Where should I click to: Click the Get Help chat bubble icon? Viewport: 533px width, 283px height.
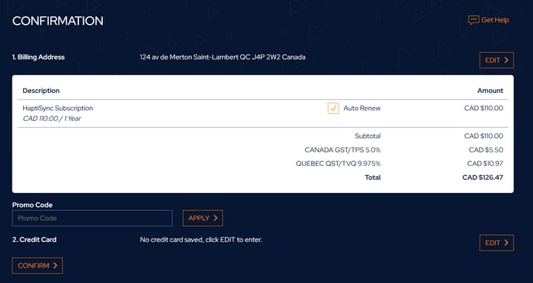(x=473, y=20)
